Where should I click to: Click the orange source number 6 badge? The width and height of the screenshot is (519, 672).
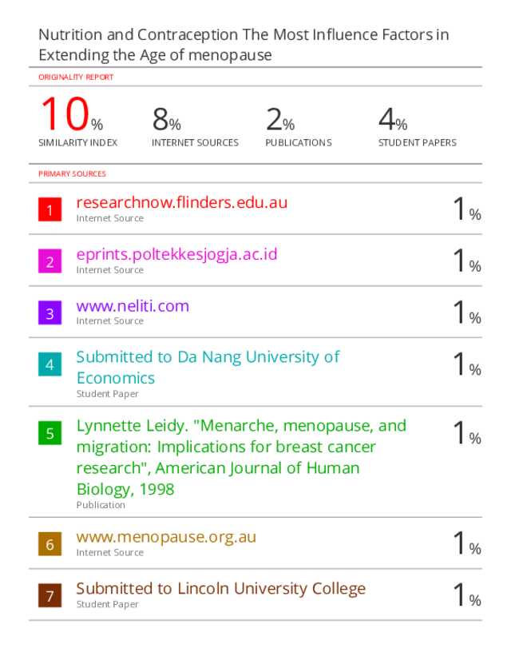(50, 544)
